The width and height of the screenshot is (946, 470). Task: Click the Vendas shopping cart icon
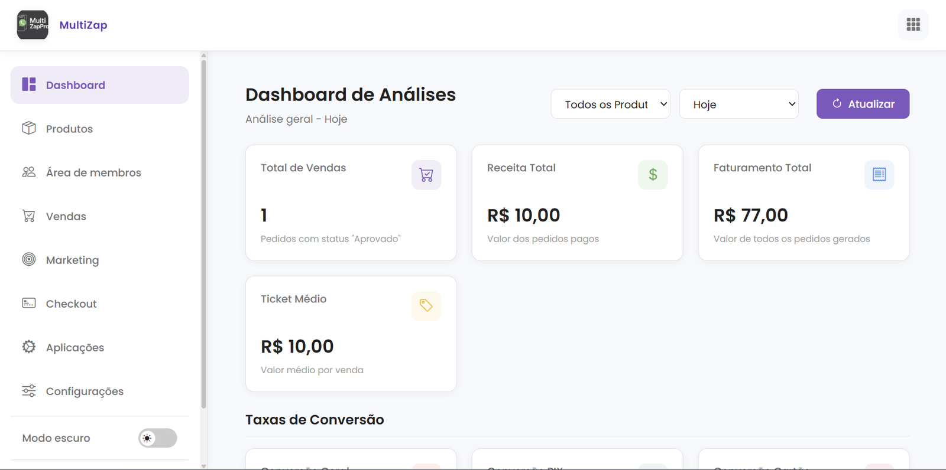click(28, 216)
